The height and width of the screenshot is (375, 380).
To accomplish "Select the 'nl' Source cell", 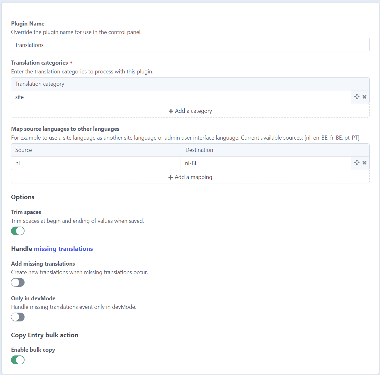I will point(96,163).
